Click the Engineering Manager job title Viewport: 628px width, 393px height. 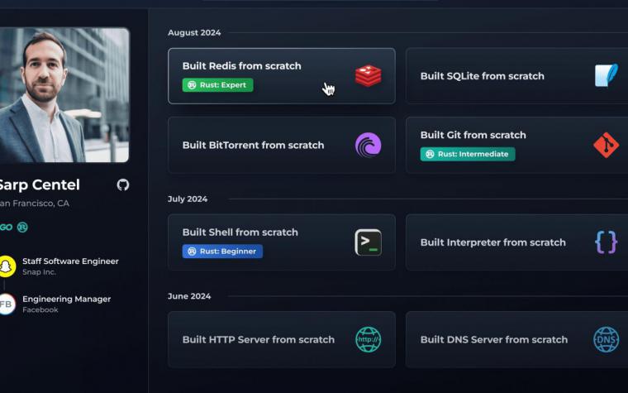point(66,299)
